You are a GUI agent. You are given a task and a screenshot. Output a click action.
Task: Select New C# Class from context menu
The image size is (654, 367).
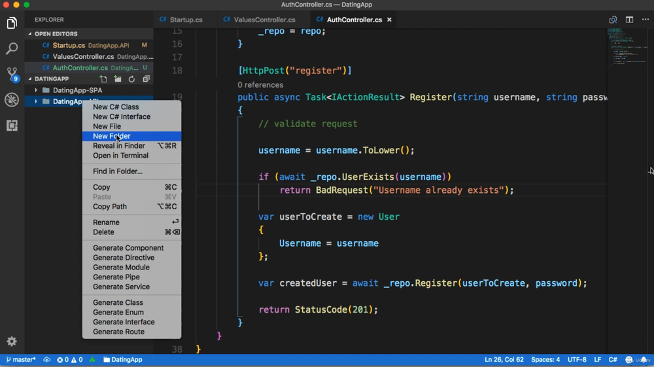pos(116,107)
